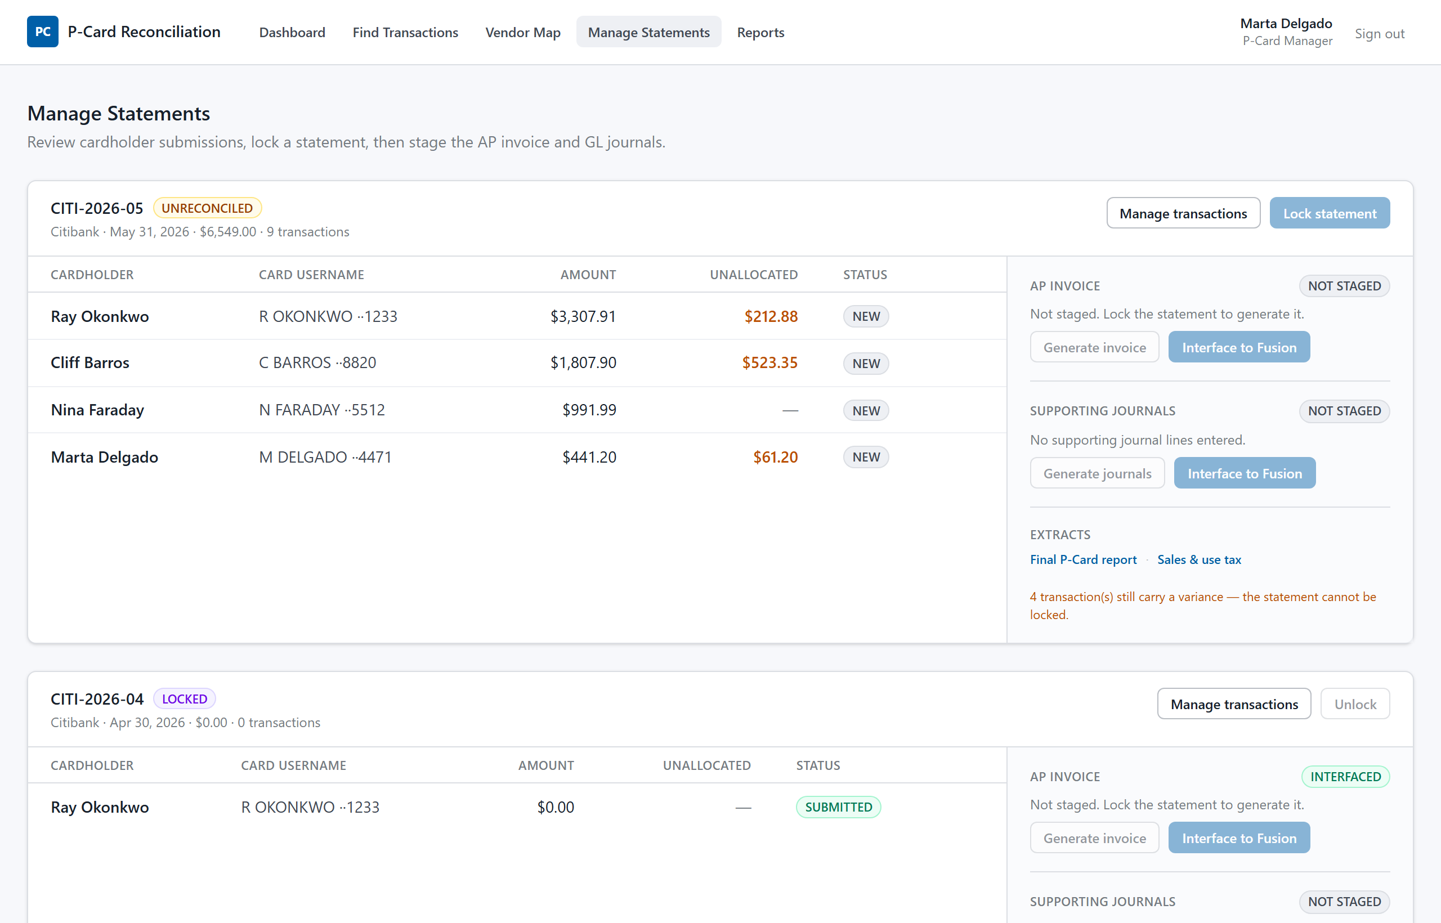Click the UNRECONCILED status badge
The height and width of the screenshot is (923, 1441).
point(207,208)
